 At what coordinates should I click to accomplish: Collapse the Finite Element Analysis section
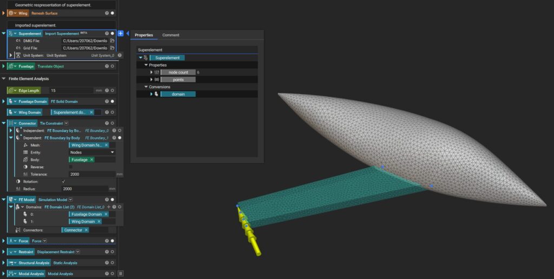click(x=4, y=78)
